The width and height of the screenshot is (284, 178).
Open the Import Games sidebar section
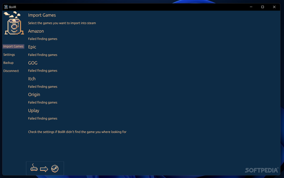[13, 47]
